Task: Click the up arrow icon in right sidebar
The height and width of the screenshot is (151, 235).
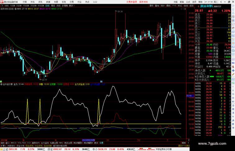Action: [233, 9]
